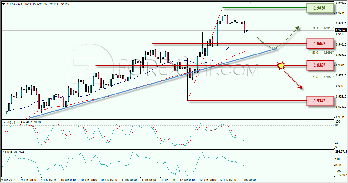Click the 11 Jun 00:00 time label

pyautogui.click(x=129, y=180)
